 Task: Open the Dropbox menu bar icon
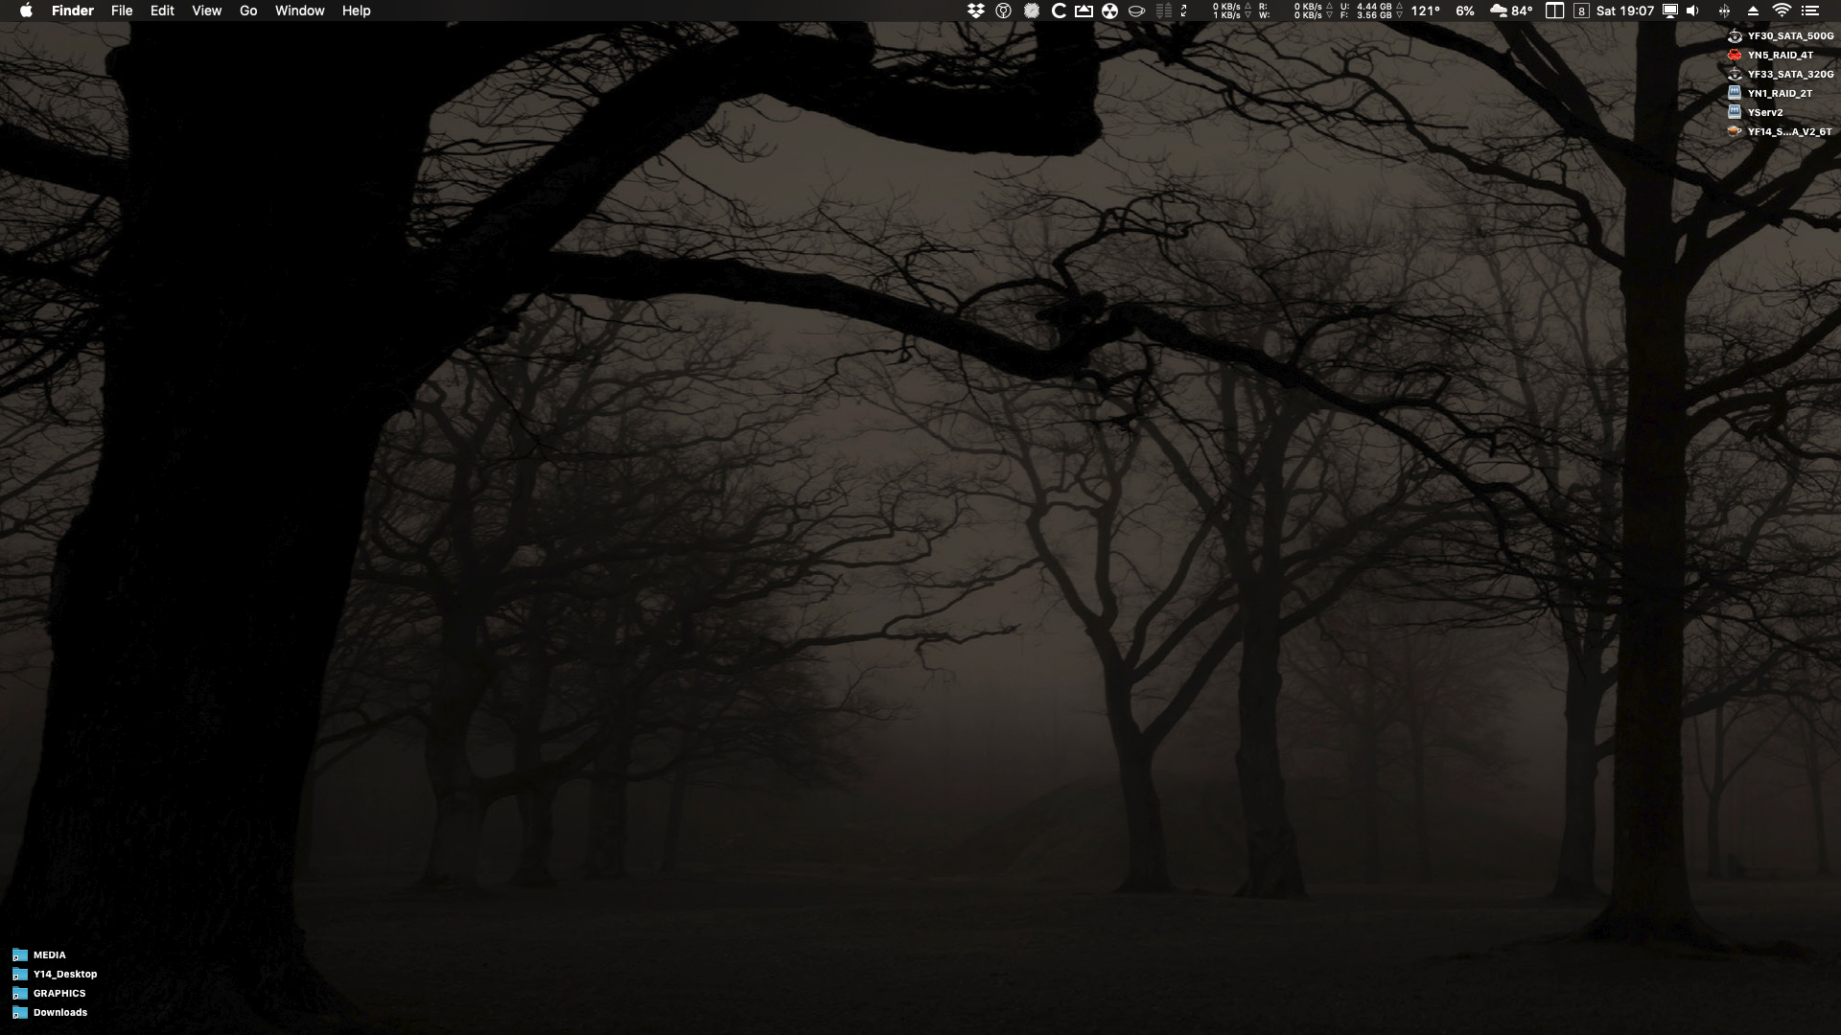(x=976, y=11)
